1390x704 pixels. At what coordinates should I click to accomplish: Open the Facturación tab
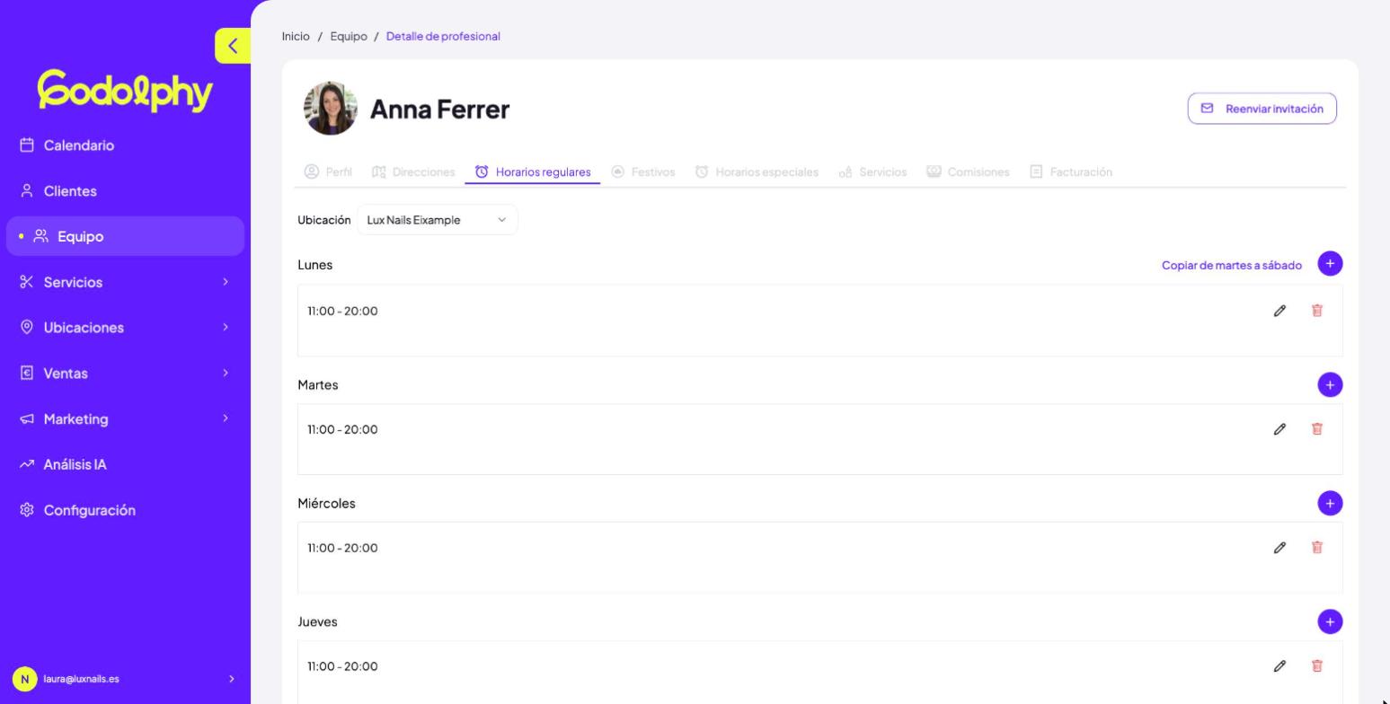[1071, 172]
